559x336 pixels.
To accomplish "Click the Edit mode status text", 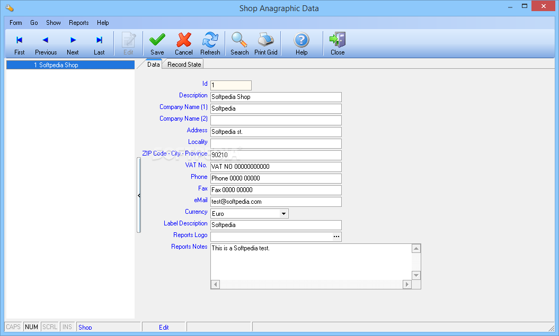I will [x=164, y=327].
